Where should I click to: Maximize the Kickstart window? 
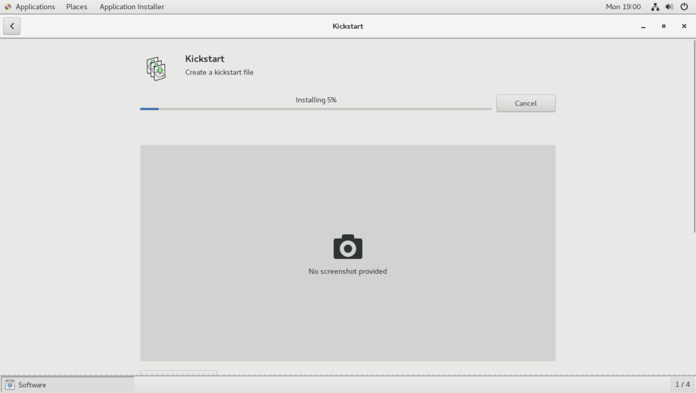tap(664, 26)
